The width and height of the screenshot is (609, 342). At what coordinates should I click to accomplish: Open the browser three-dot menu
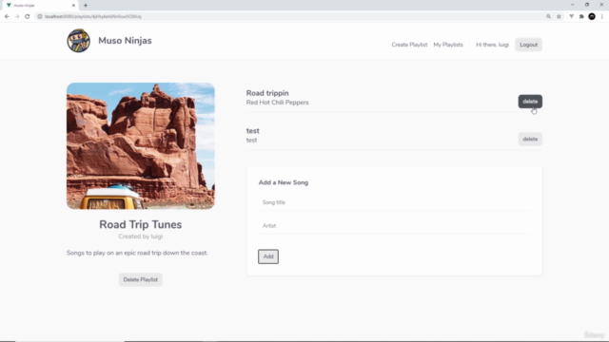point(602,17)
